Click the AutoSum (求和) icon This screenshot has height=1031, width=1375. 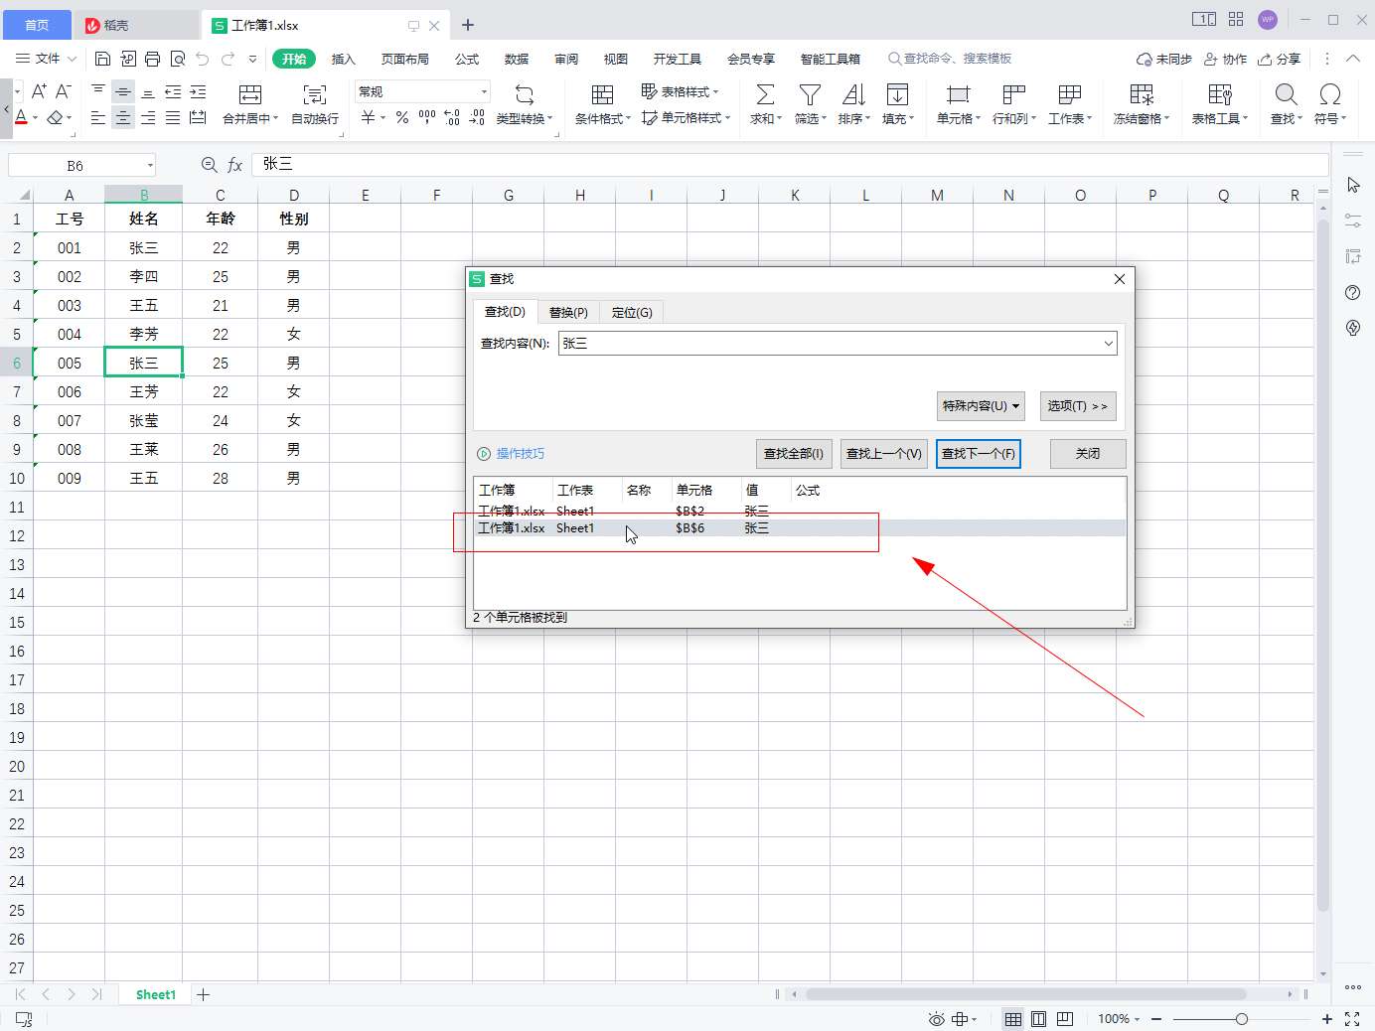(x=765, y=94)
